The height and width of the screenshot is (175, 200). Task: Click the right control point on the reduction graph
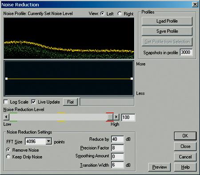132,79
